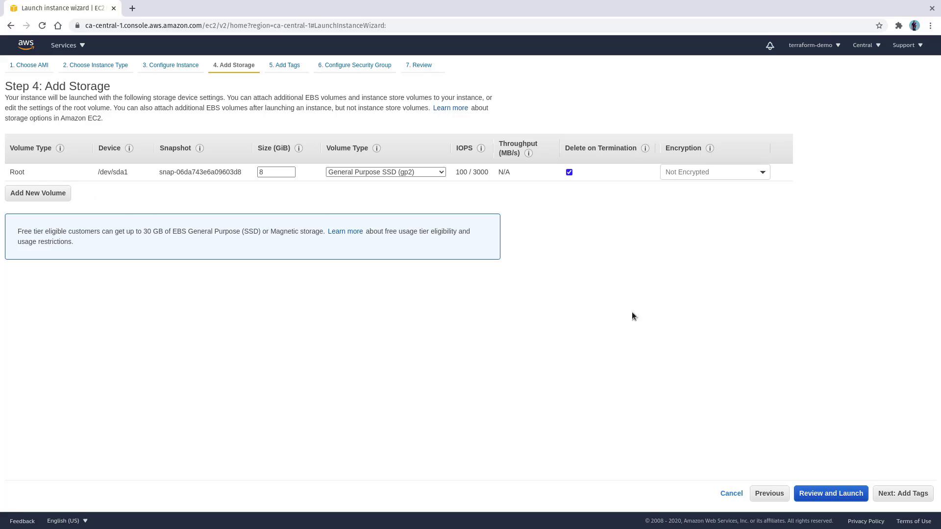Open the terraform-demo account menu
941x529 pixels.
814,45
